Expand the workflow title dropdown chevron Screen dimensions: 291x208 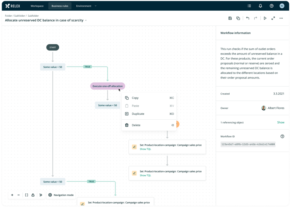tap(86, 21)
